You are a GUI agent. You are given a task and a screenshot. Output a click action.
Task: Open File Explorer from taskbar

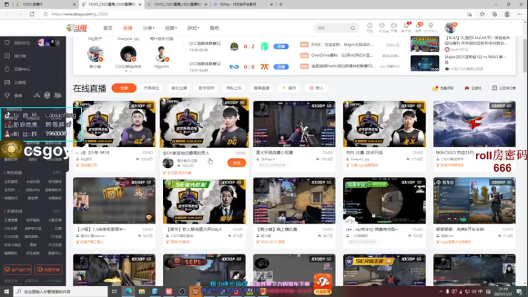(x=142, y=291)
